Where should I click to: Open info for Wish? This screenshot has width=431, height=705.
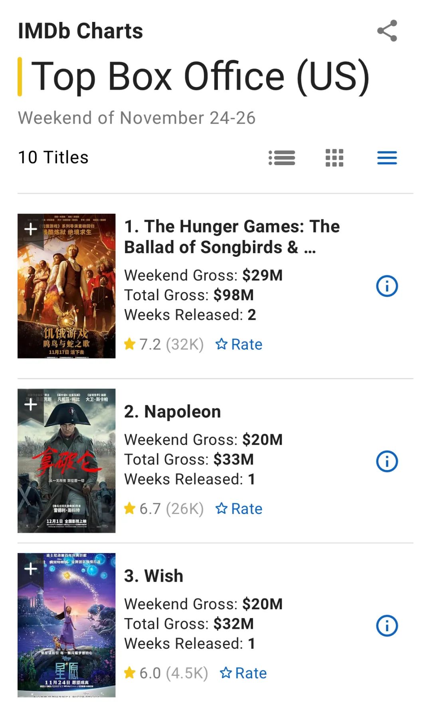tap(387, 625)
